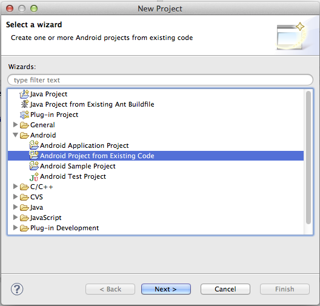
Task: Select the Ant Buildfile project icon
Action: 25,104
